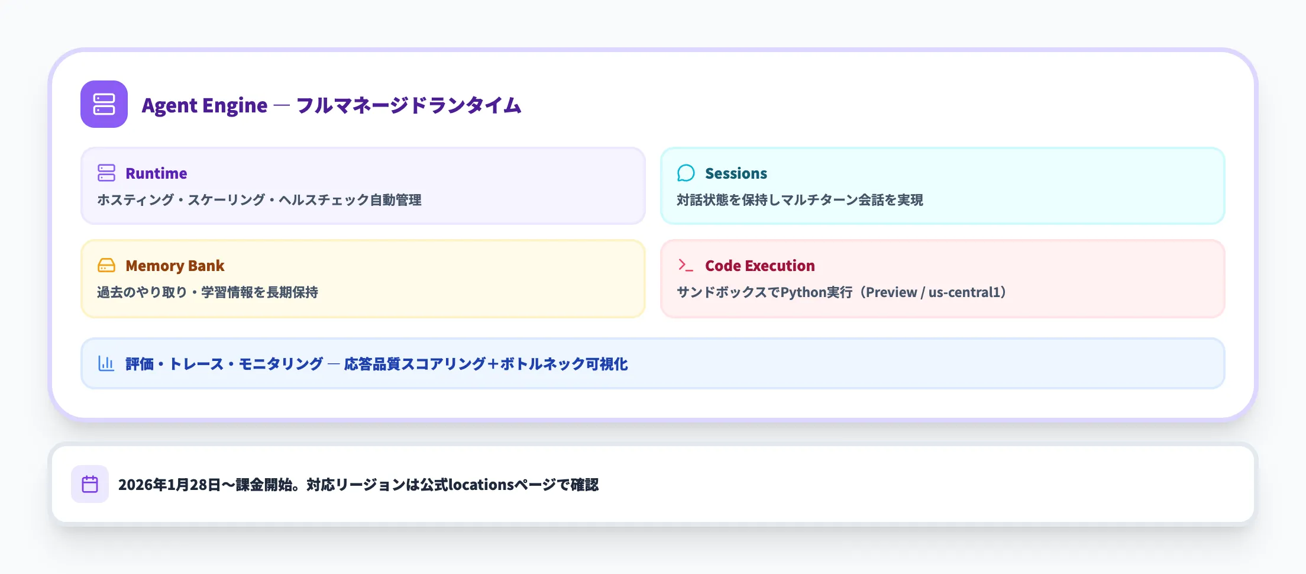This screenshot has height=574, width=1306.
Task: Switch to the Memory Bank heading
Action: pos(174,266)
